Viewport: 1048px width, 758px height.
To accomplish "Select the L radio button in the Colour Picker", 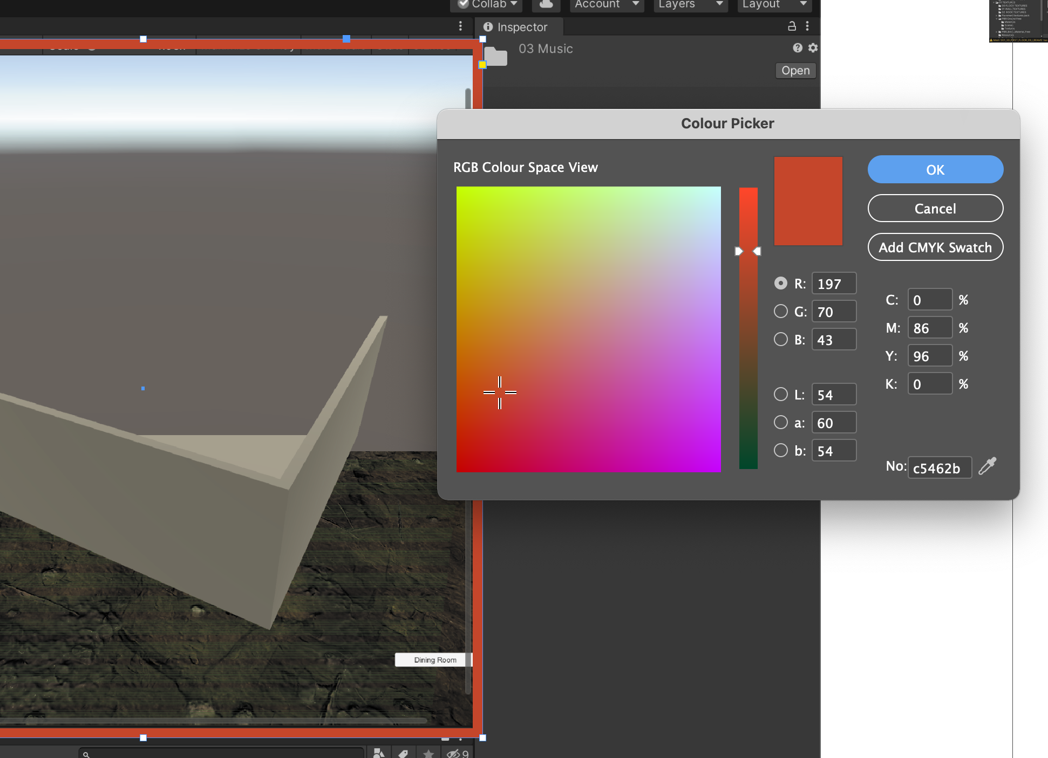I will pos(781,394).
